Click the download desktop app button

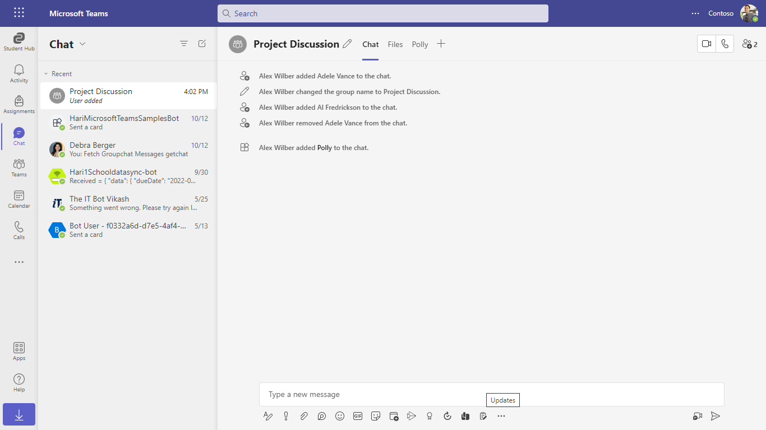tap(19, 414)
